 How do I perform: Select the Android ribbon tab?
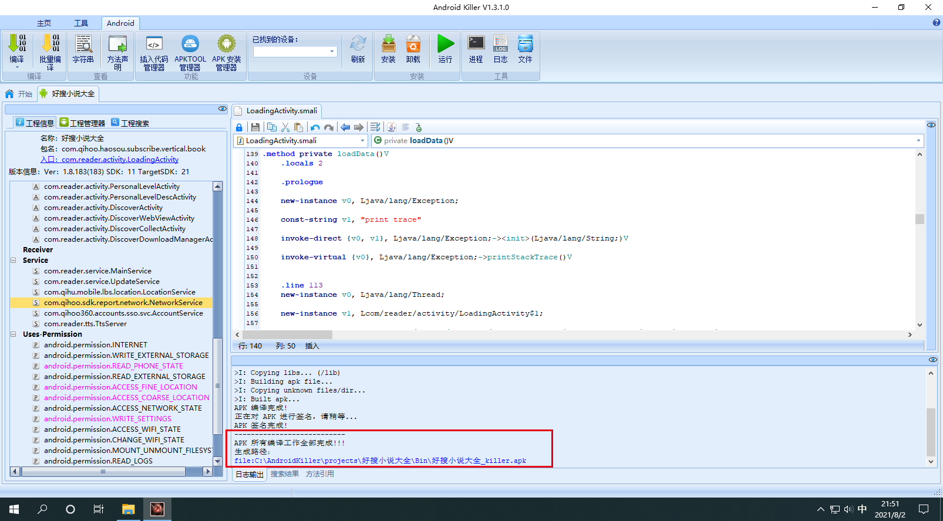pyautogui.click(x=120, y=23)
